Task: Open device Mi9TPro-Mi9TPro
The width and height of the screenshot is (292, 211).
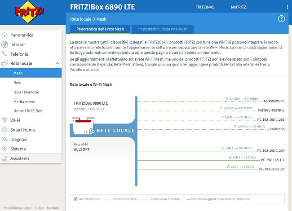Action: coord(271,110)
